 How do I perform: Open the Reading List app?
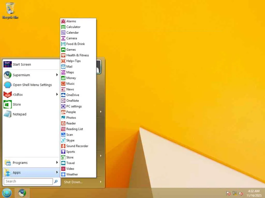78,129
